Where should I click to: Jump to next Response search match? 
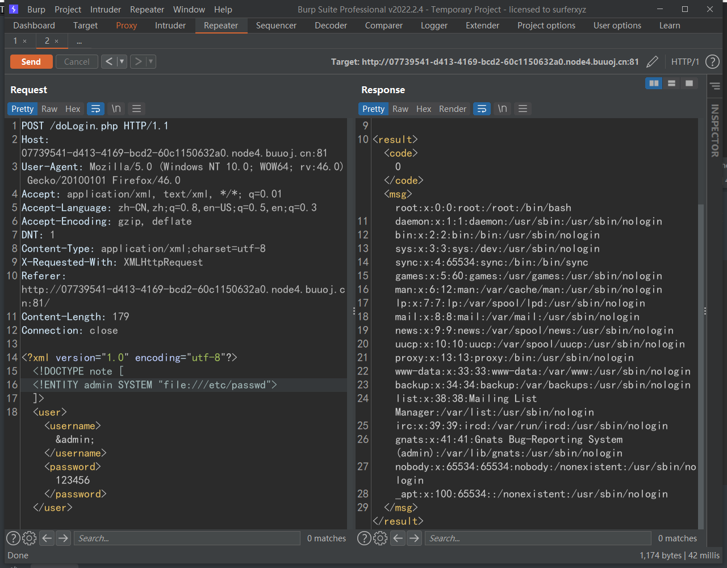coord(415,538)
